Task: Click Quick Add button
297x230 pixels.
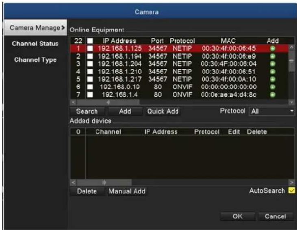Action: (x=163, y=111)
